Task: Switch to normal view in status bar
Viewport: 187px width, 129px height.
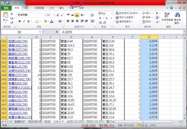Action: tap(138, 125)
